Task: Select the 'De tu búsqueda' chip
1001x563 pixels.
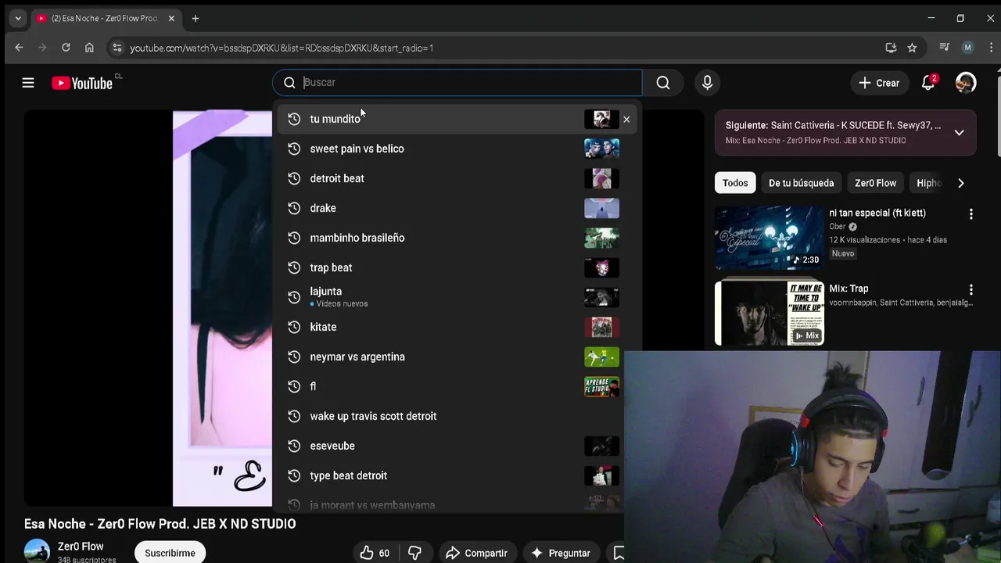Action: (x=801, y=183)
